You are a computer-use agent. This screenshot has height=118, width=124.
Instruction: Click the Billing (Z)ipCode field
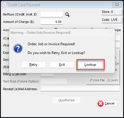coord(47,75)
